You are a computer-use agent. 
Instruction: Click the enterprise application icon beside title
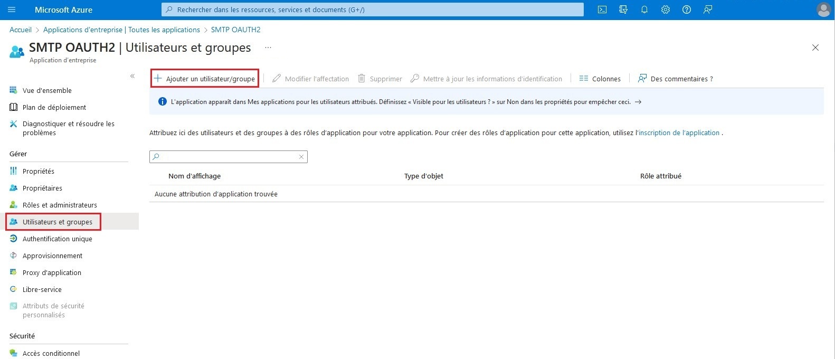pos(17,52)
